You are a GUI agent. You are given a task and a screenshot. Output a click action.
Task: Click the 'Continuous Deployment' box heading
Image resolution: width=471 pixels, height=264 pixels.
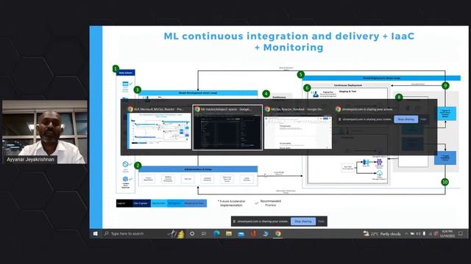coord(348,85)
